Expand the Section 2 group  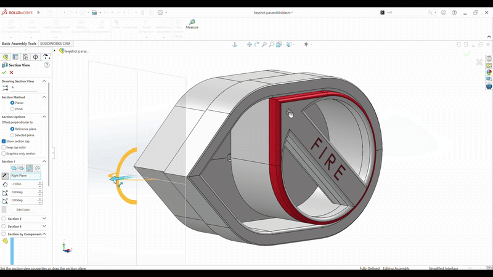pyautogui.click(x=44, y=219)
